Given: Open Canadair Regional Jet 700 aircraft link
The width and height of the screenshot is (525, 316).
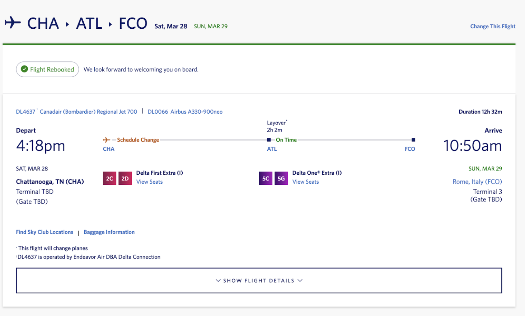Looking at the screenshot, I should 88,112.
